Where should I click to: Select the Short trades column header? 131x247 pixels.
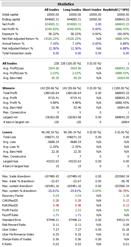pos(92,10)
